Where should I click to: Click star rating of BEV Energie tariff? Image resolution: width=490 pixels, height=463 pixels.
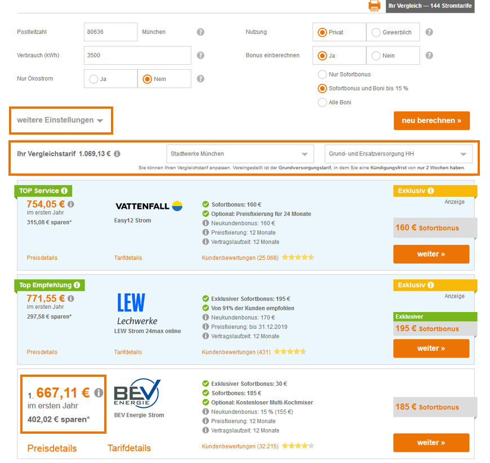pyautogui.click(x=298, y=446)
